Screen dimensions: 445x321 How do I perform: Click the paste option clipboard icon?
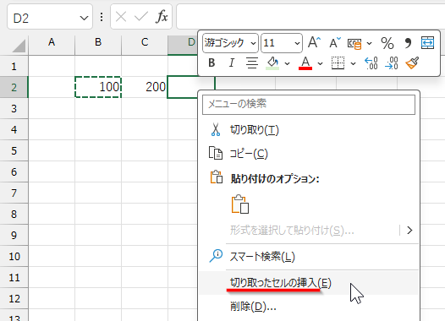(x=240, y=204)
